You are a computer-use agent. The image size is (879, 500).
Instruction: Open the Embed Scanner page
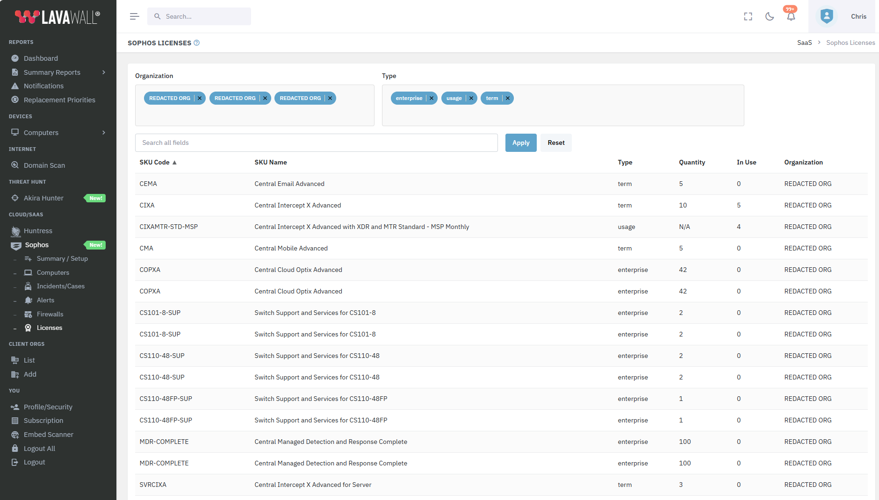pos(48,434)
